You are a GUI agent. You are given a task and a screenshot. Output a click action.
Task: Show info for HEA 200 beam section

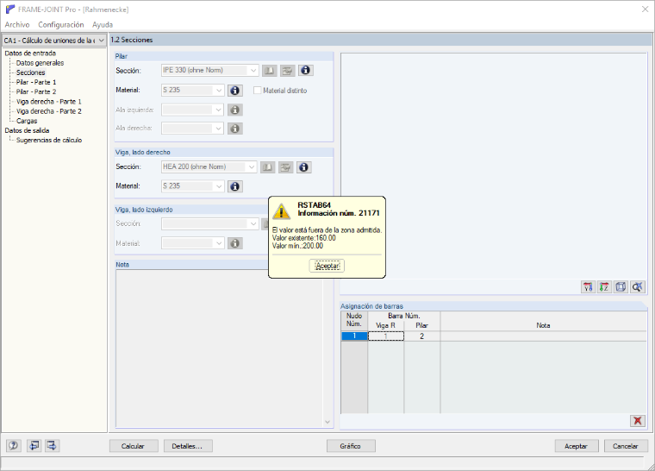[x=303, y=167]
